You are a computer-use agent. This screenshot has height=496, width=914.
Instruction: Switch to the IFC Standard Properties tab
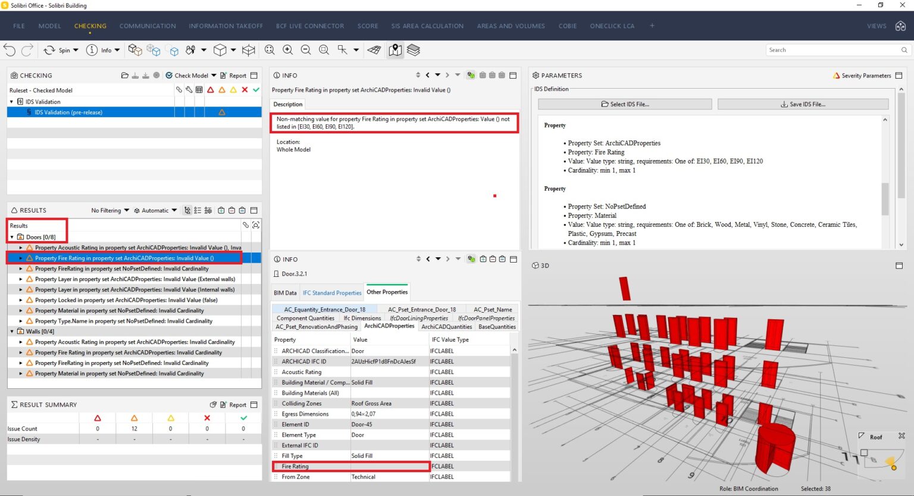(x=331, y=292)
